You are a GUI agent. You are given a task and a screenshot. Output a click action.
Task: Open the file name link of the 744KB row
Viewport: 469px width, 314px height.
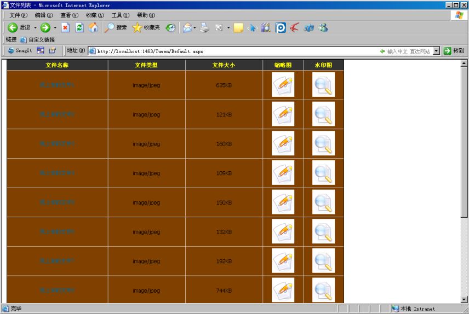point(57,290)
